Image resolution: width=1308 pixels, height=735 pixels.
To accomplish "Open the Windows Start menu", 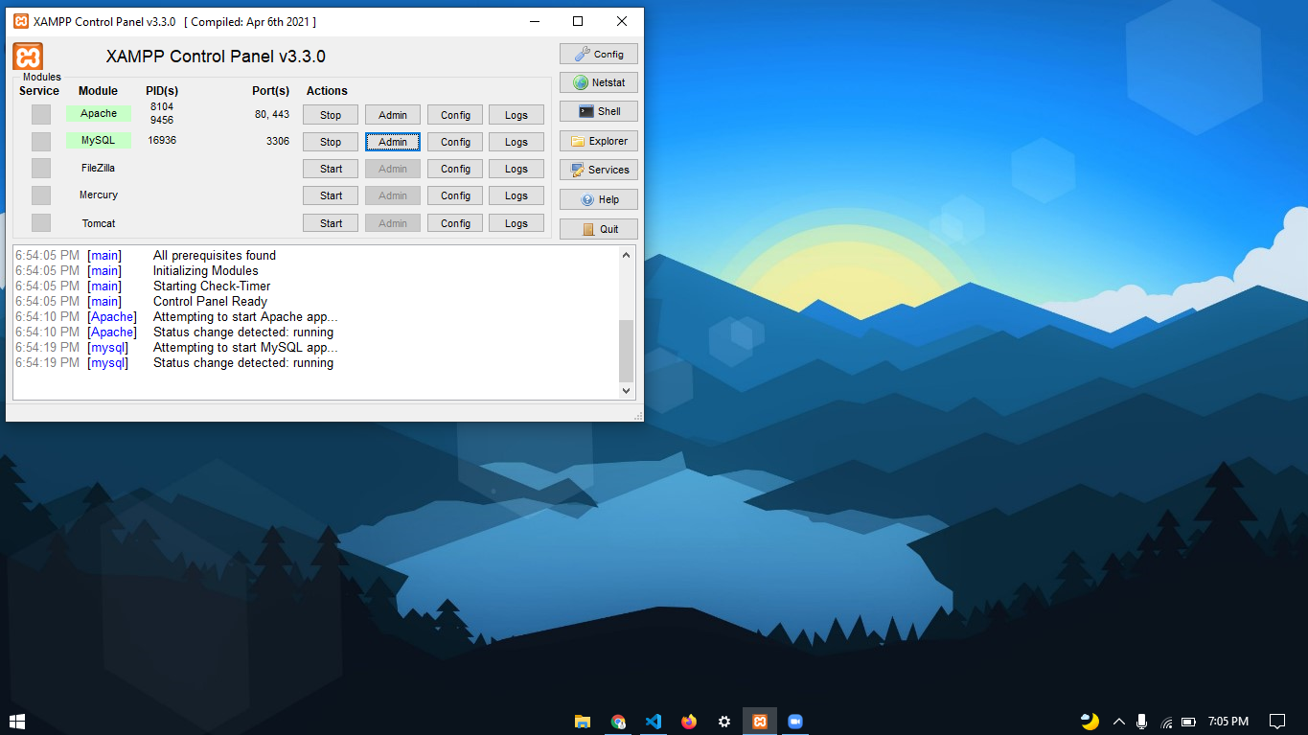I will pos(16,722).
